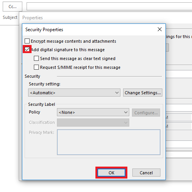Confirm the dialog with OK

111,173
